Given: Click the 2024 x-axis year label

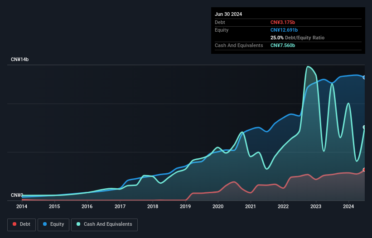Looking at the screenshot, I should pyautogui.click(x=348, y=206).
